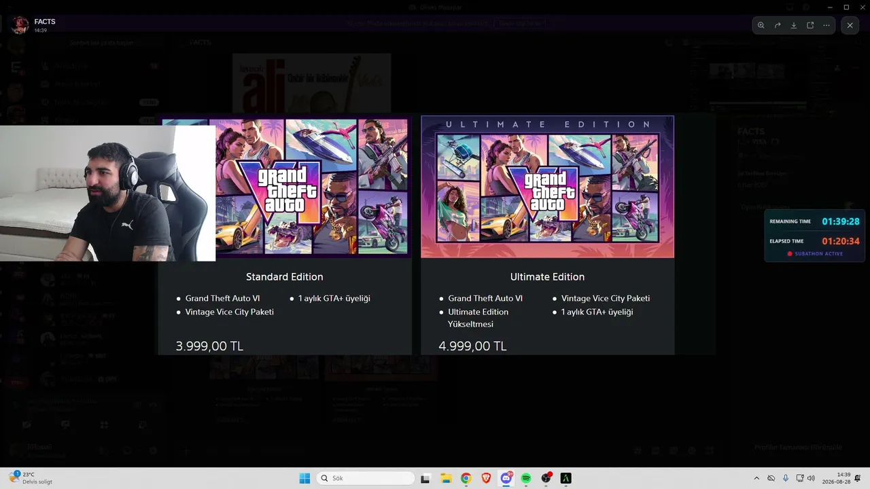Screen dimensions: 870x489
Task: Open the Windows Start menu
Action: 304,478
